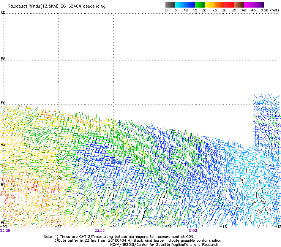Click legend tick label 40

pyautogui.click(x=244, y=10)
